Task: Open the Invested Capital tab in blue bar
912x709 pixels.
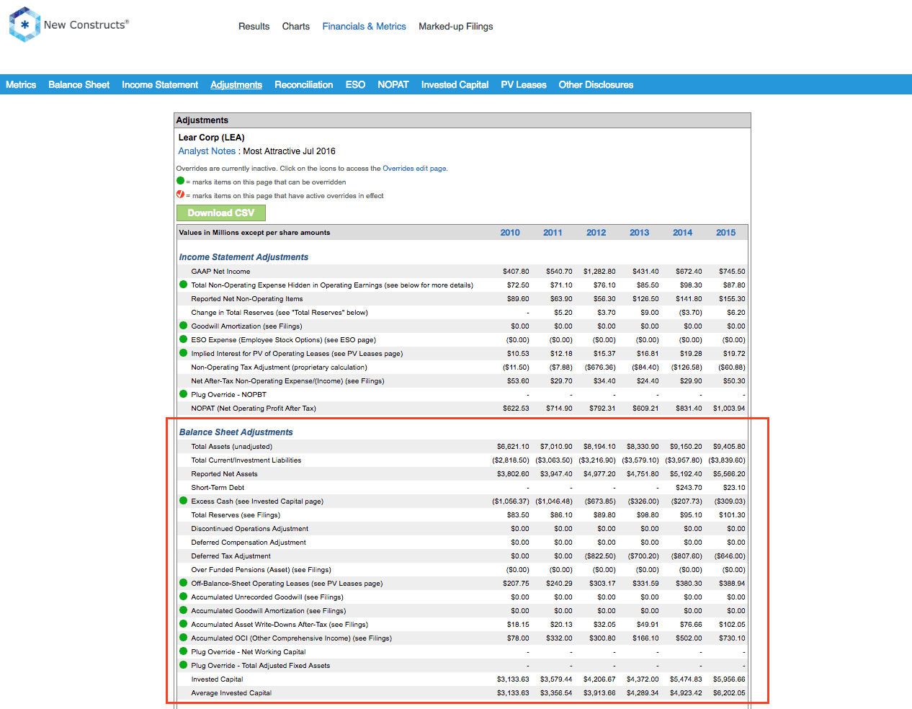Action: point(455,85)
